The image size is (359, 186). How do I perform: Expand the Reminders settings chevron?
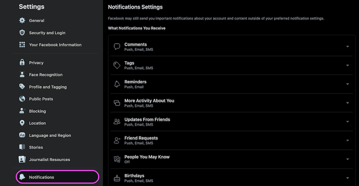pos(347,84)
